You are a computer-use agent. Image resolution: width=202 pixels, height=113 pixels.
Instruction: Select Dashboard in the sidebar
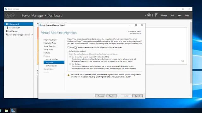(19, 24)
